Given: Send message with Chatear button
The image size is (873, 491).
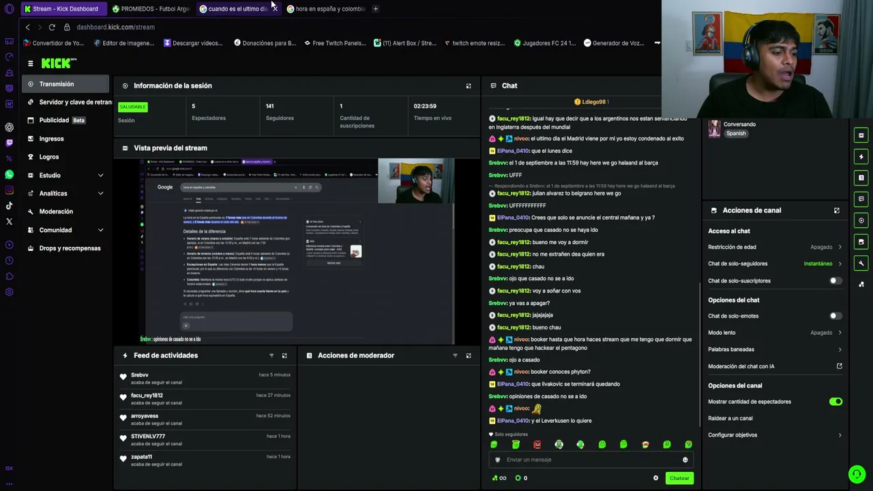Looking at the screenshot, I should [x=679, y=478].
